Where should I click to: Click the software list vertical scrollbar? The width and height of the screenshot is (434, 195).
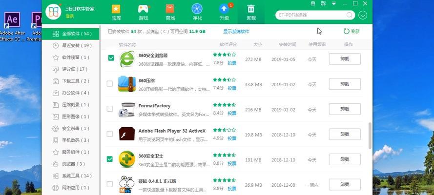[370, 136]
